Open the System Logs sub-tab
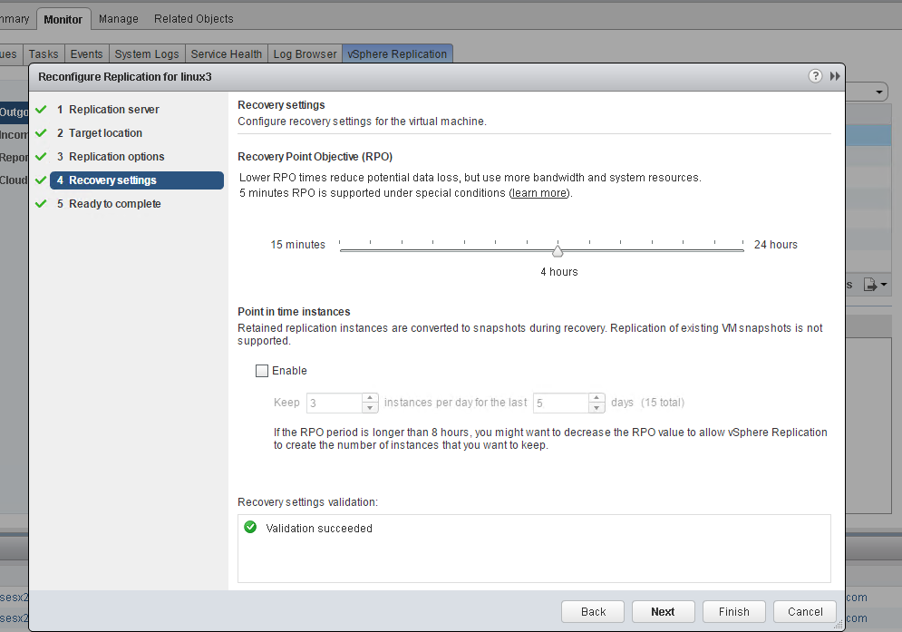902x632 pixels. pyautogui.click(x=147, y=54)
